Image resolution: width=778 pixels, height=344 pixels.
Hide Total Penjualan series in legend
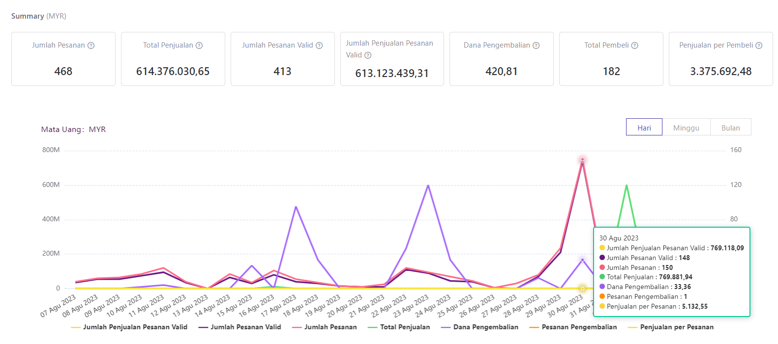(x=399, y=327)
